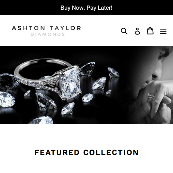
Task: Open the search magnifier icon
Action: point(124,31)
